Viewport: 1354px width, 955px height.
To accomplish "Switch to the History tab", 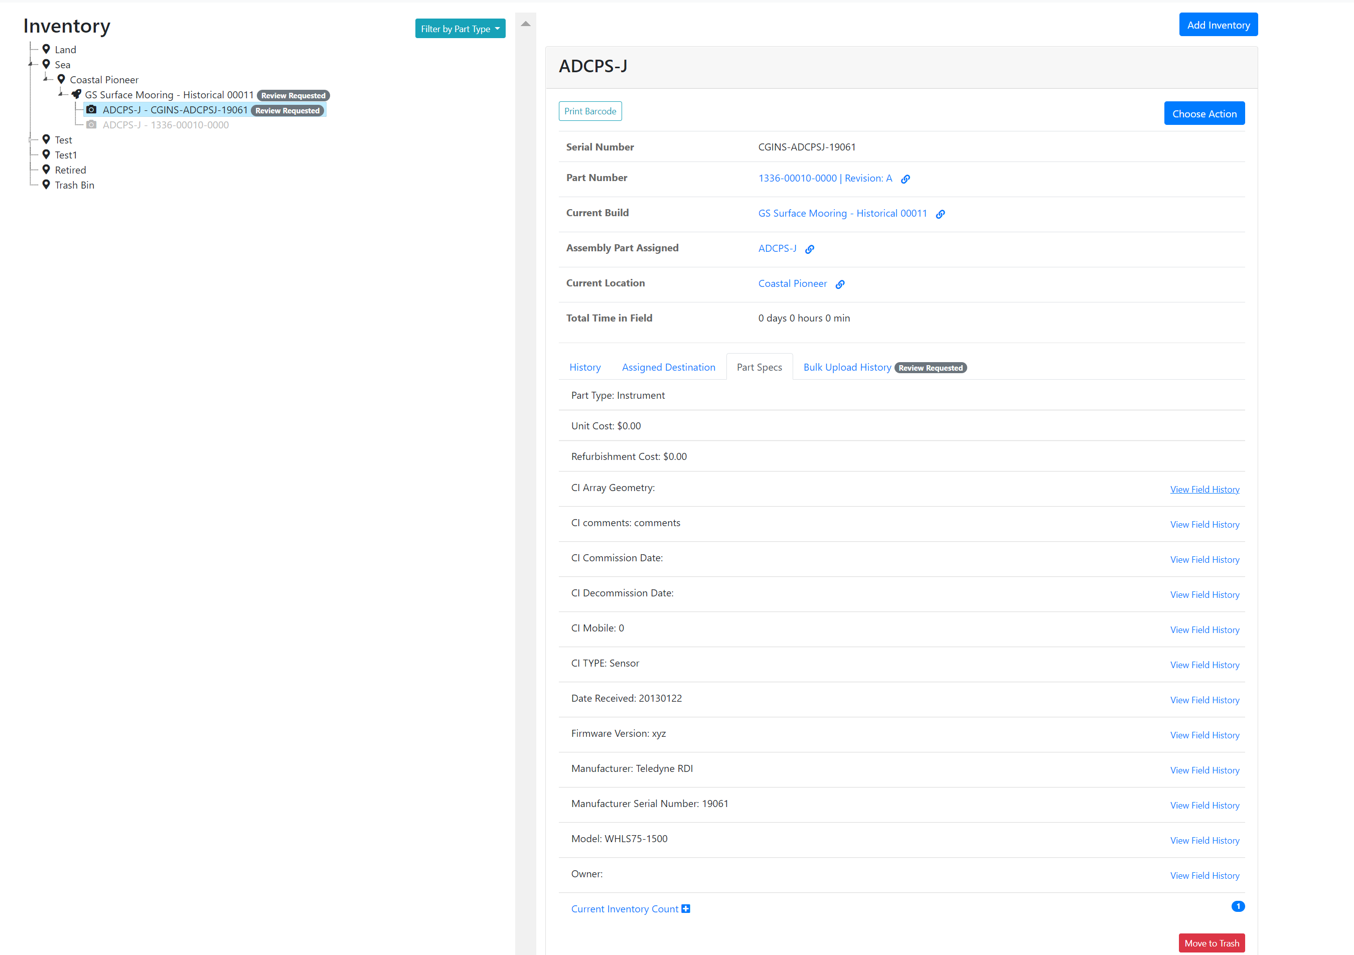I will (585, 367).
